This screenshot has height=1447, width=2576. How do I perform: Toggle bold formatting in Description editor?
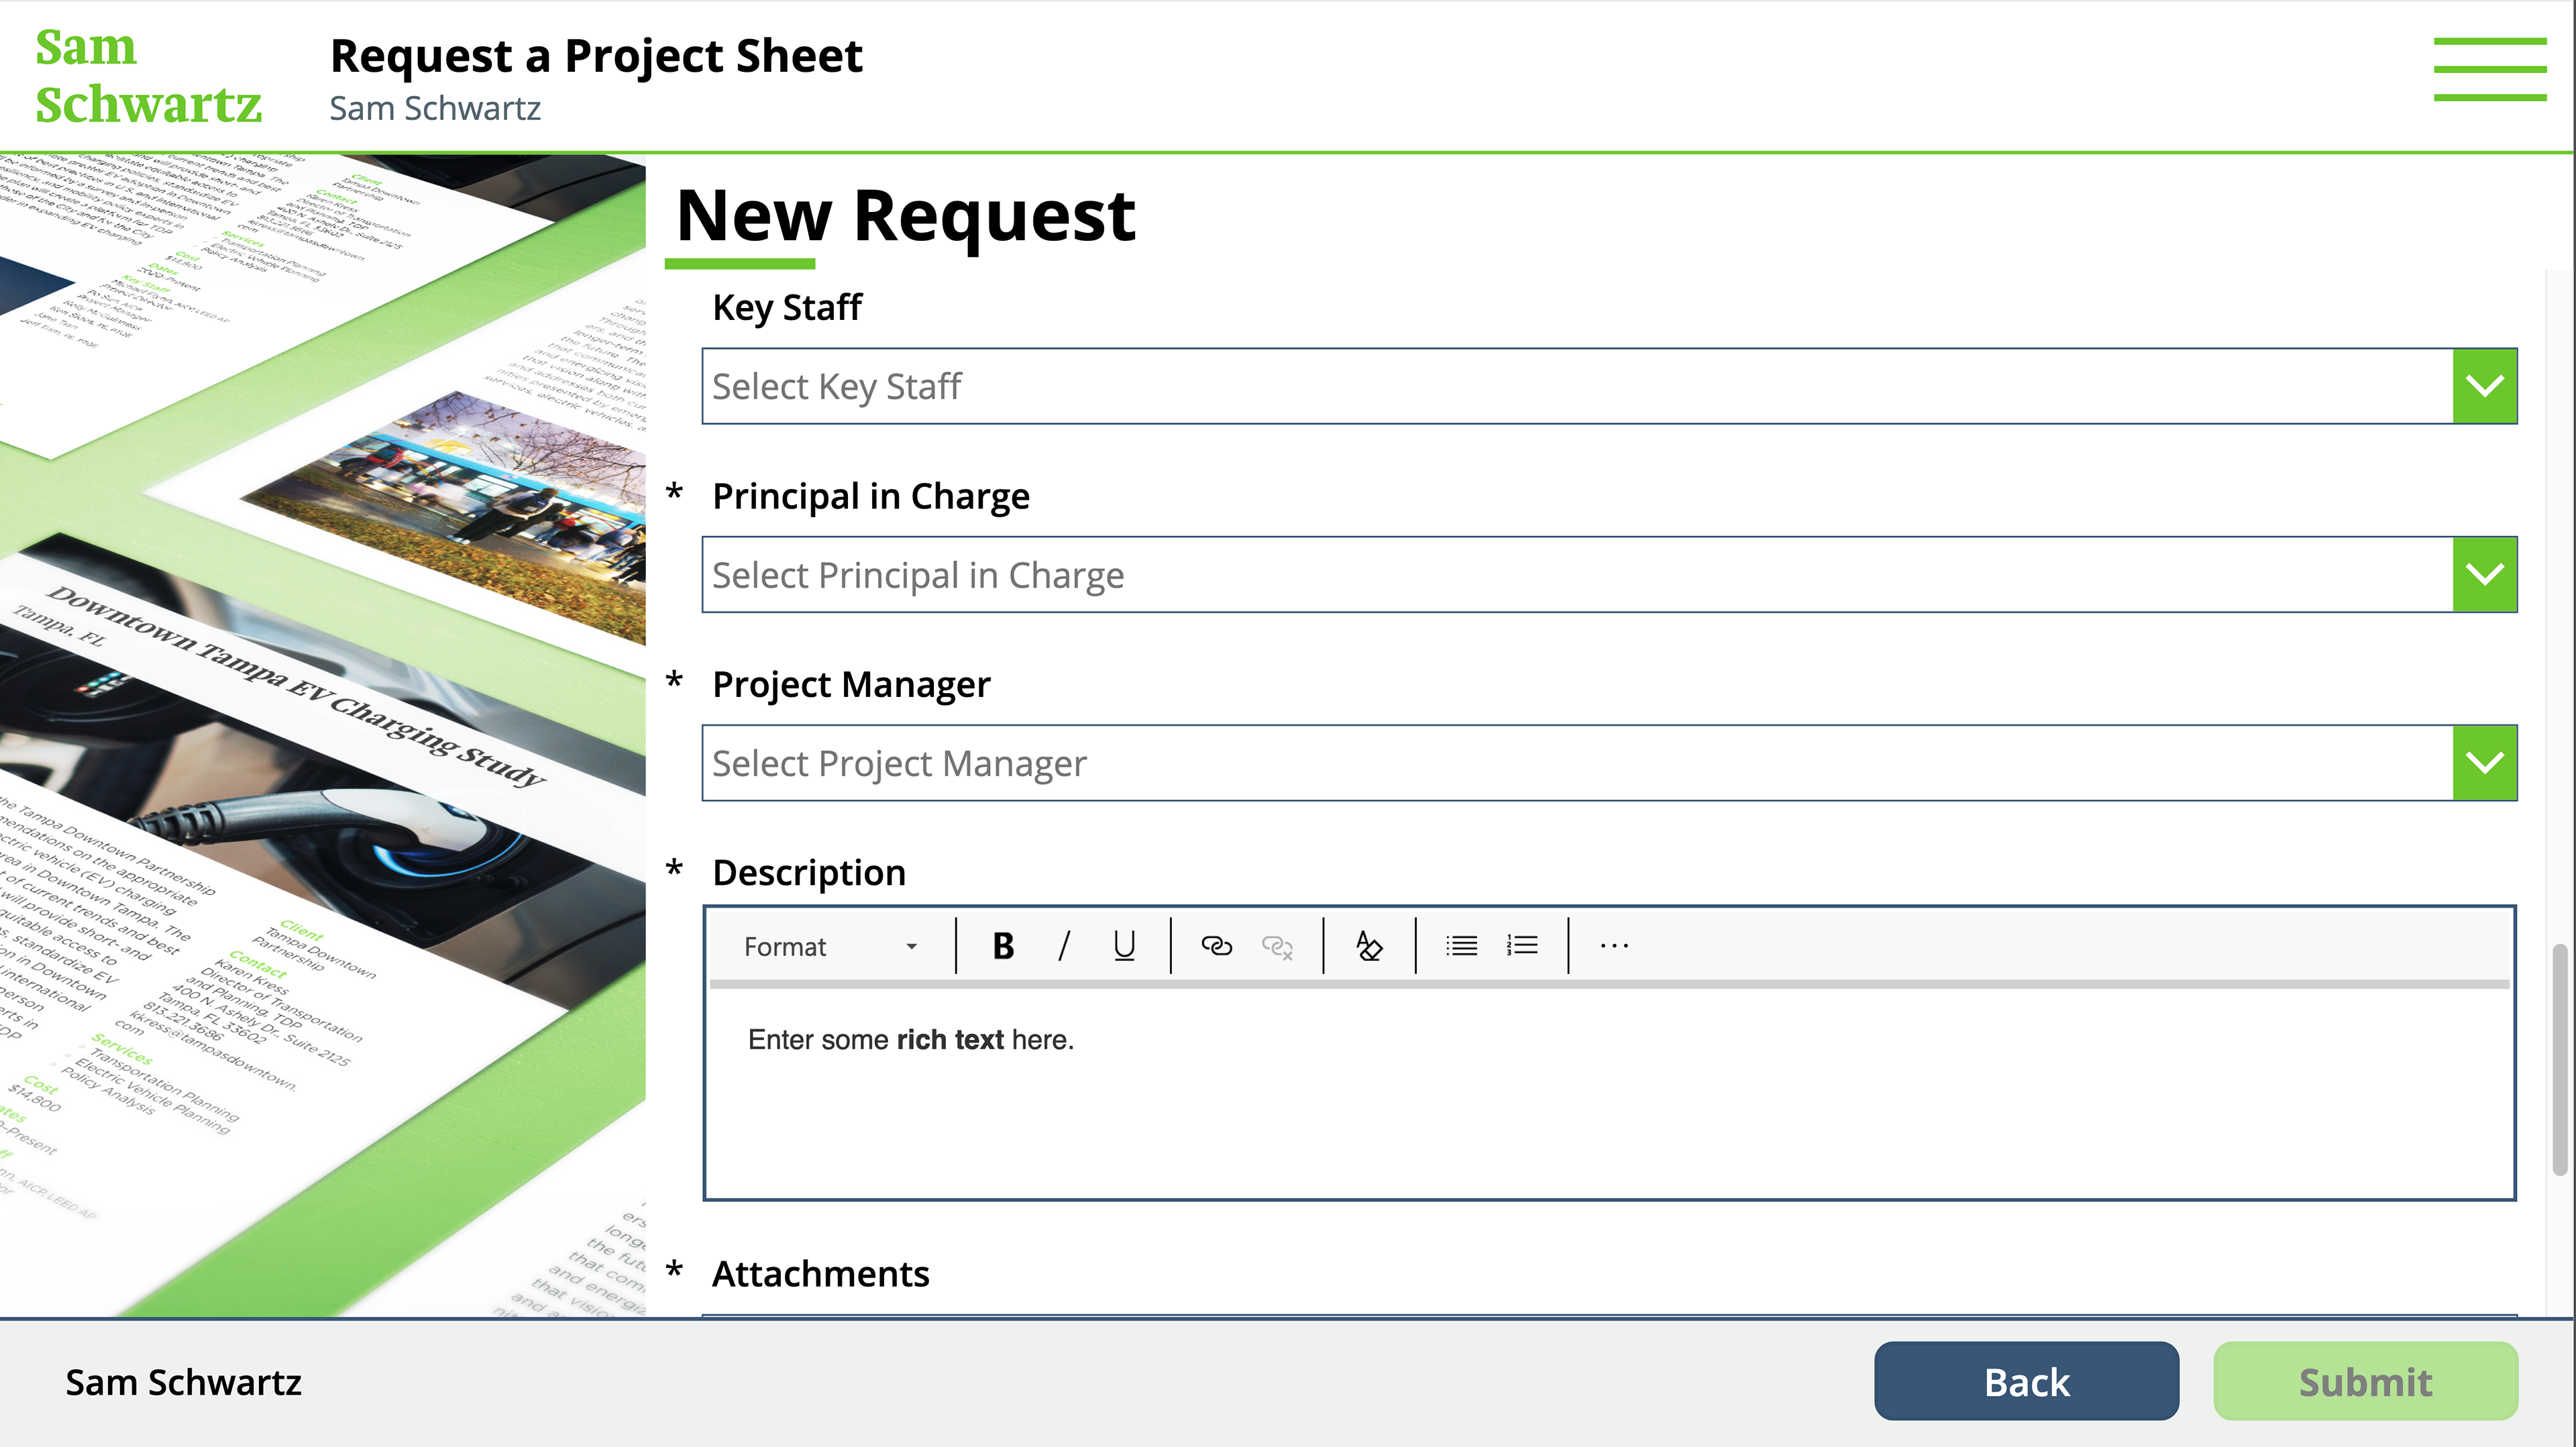(x=1003, y=946)
